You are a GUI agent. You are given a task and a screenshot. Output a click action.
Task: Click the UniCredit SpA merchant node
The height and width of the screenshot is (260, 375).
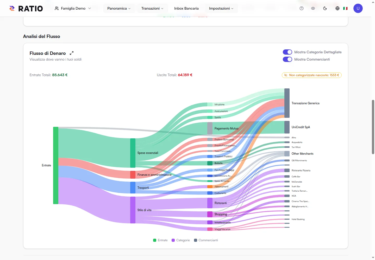[287, 127]
